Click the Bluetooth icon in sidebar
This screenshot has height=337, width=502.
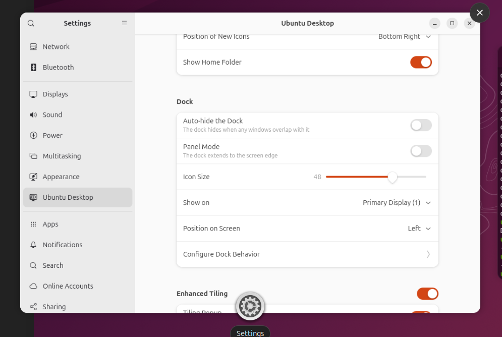[x=33, y=67]
